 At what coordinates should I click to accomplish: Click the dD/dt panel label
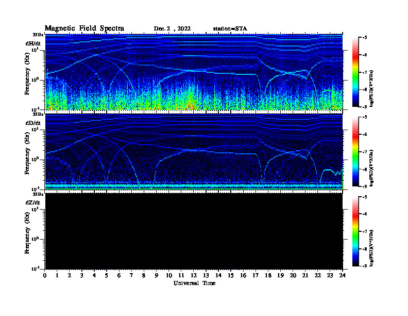tap(33, 123)
